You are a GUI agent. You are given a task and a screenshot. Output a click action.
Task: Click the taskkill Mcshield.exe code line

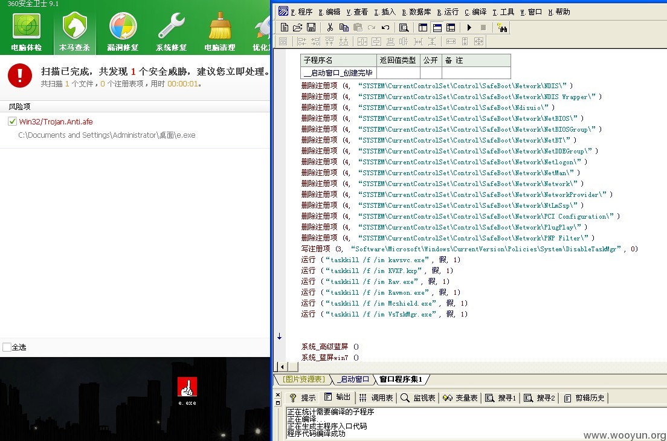point(384,303)
